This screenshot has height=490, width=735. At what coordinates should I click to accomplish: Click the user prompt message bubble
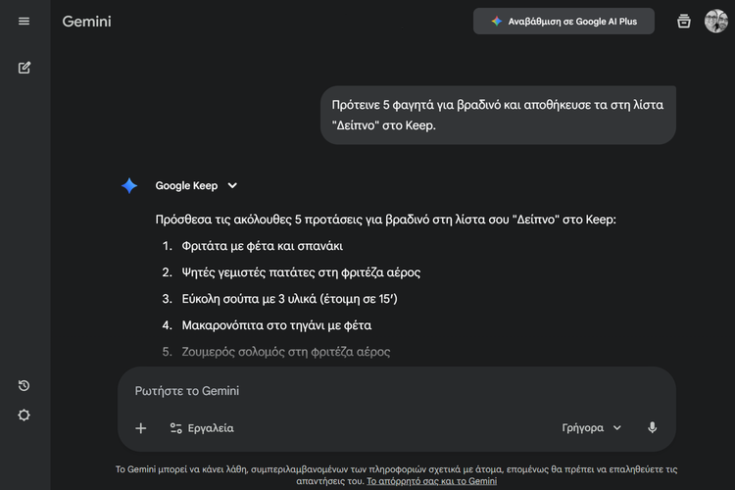499,114
